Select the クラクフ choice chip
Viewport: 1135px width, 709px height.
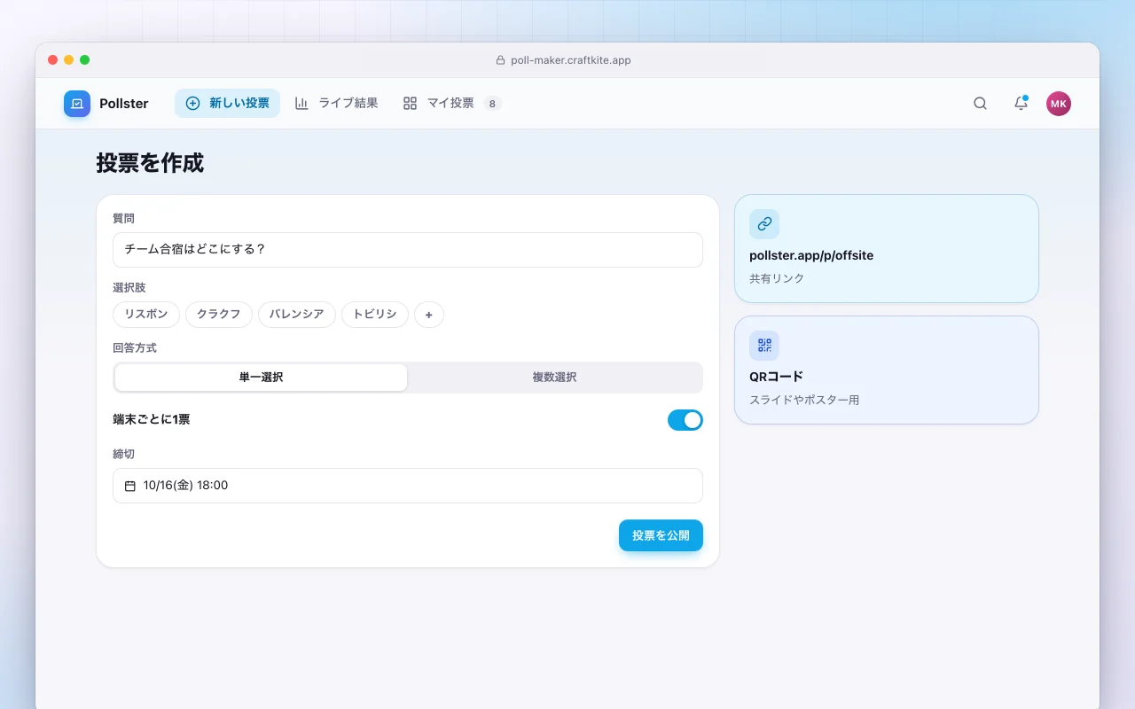[219, 315]
